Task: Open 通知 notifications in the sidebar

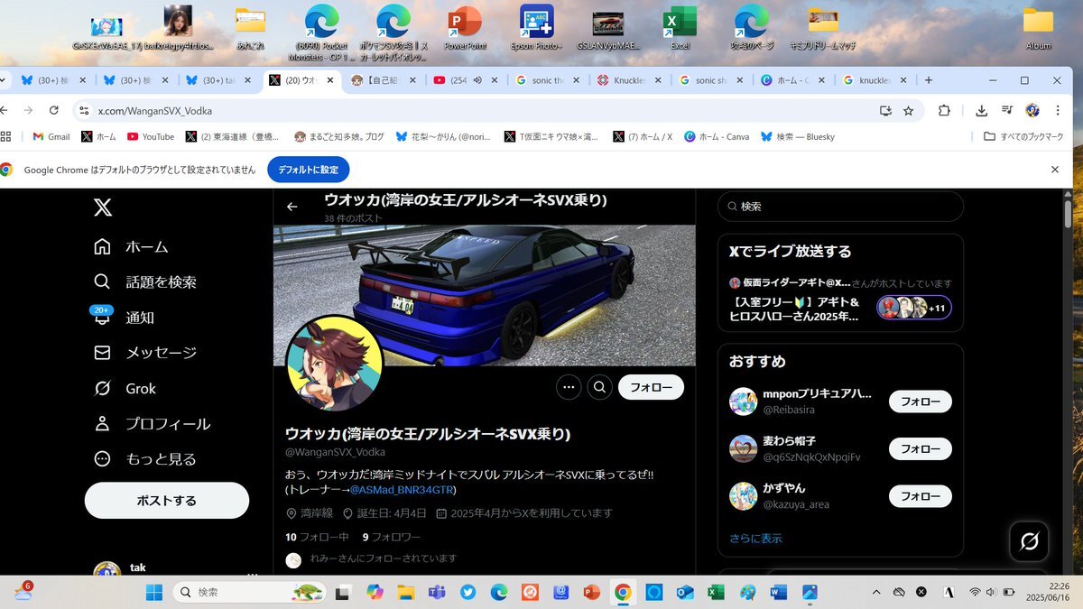Action: pos(124,318)
